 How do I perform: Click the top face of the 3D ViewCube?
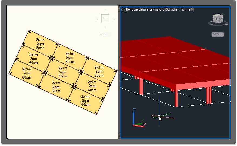218,15
